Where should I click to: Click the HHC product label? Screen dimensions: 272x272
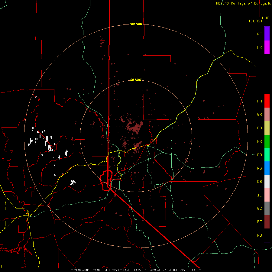266,18
